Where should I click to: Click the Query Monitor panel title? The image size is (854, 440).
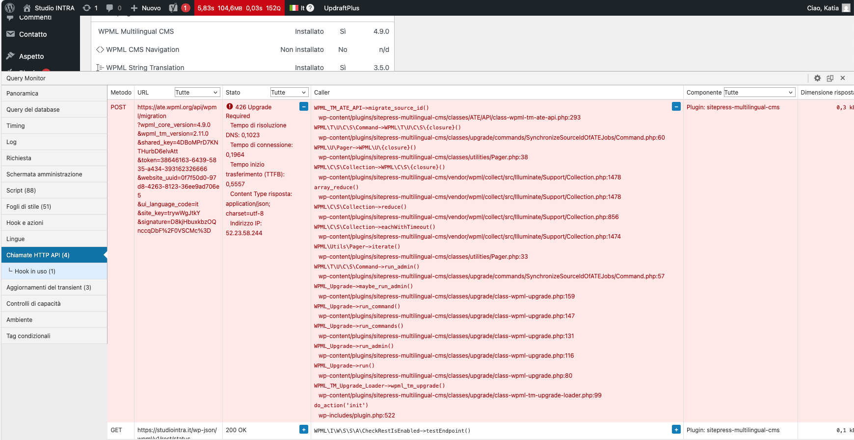(26, 78)
